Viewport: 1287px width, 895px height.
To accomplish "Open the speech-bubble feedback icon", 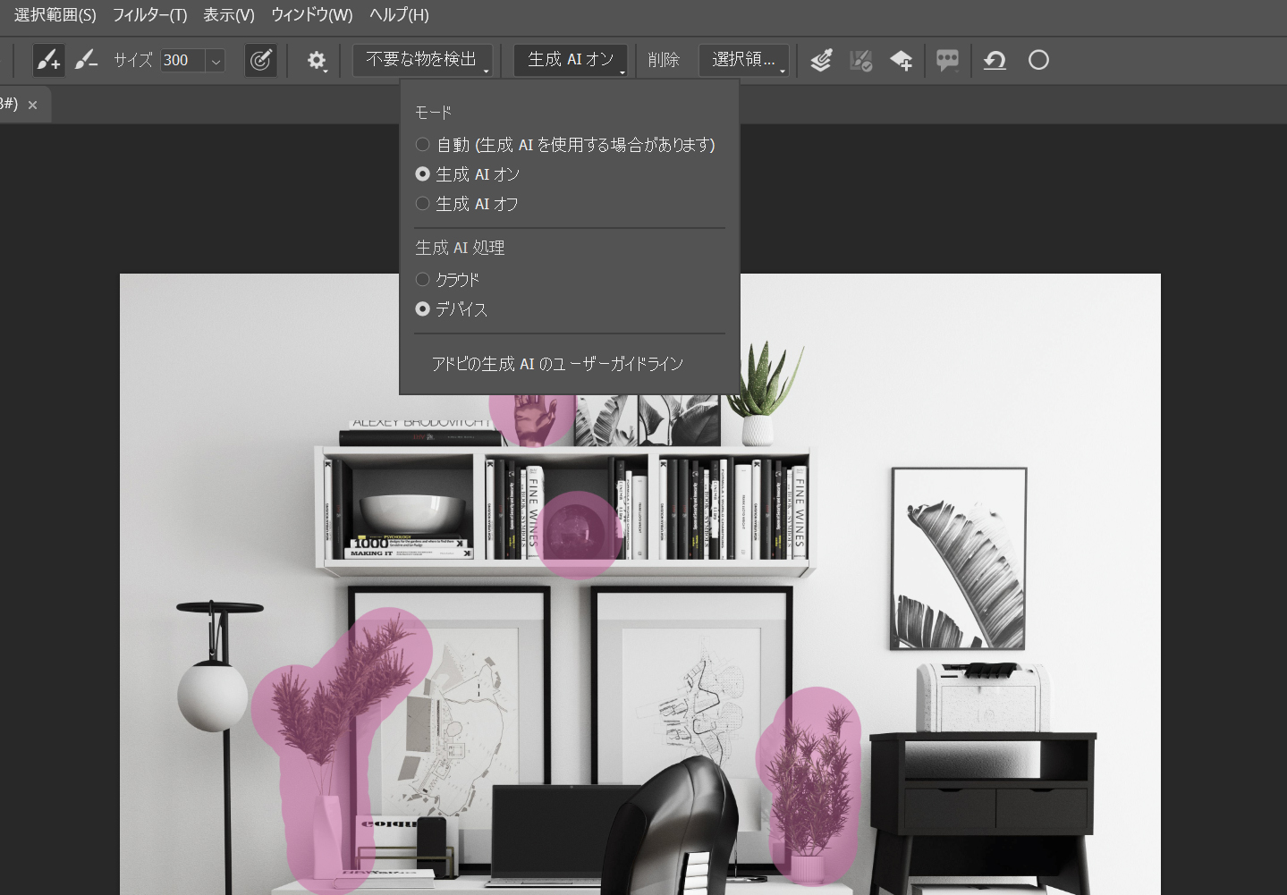I will point(947,60).
